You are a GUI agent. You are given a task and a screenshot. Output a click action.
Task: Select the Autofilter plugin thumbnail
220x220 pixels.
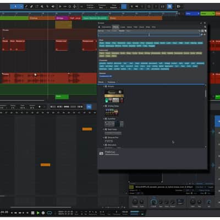point(114,124)
